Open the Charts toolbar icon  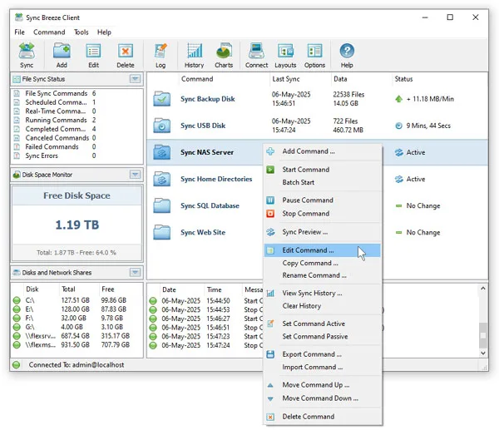coord(224,55)
